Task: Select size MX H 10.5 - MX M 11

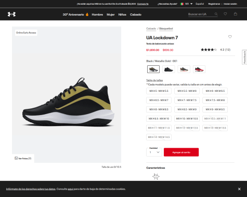Action: [x=215, y=119]
